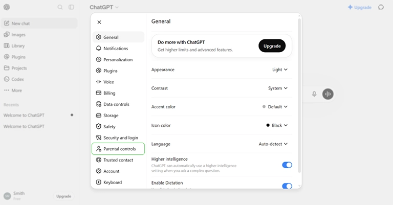Screen dimensions: 393x205
Task: Click the ChatGPT logo icon in sidebar
Action: (7, 7)
